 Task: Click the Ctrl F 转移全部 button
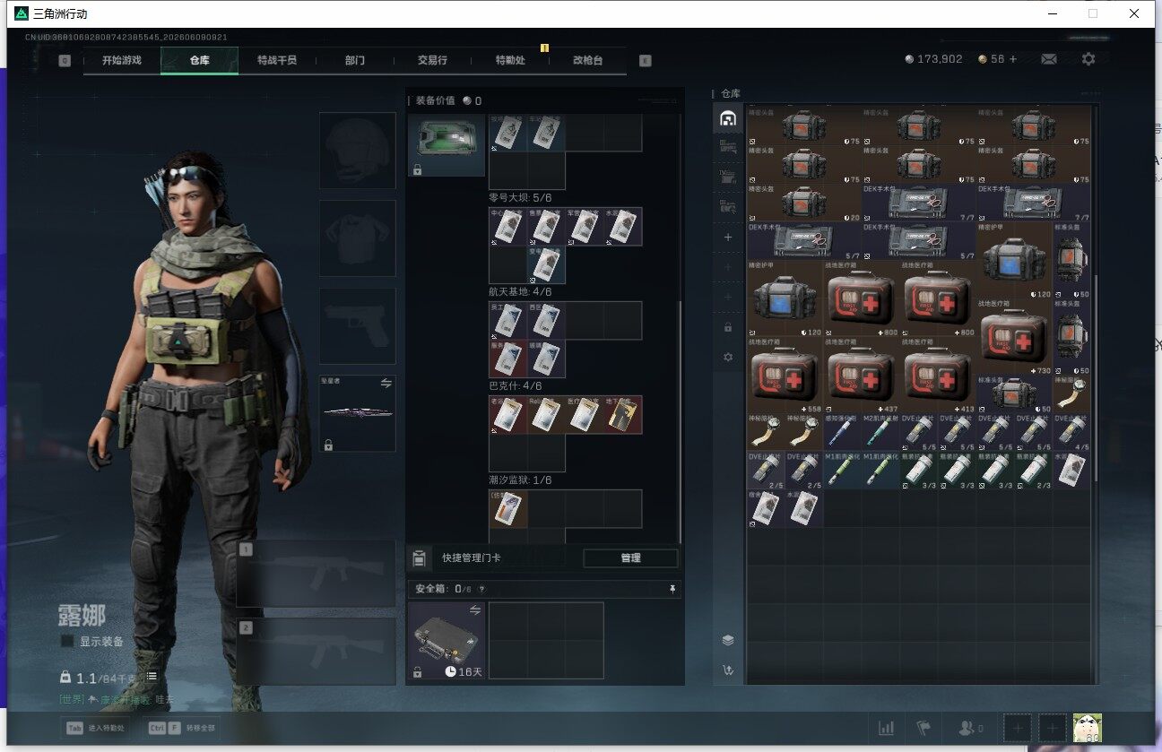pyautogui.click(x=182, y=728)
